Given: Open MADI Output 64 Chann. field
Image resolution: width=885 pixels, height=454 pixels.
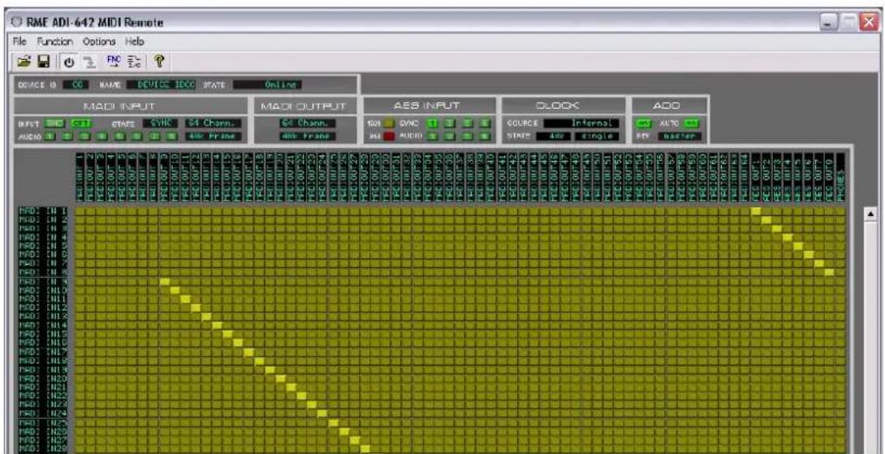Looking at the screenshot, I should [x=308, y=123].
